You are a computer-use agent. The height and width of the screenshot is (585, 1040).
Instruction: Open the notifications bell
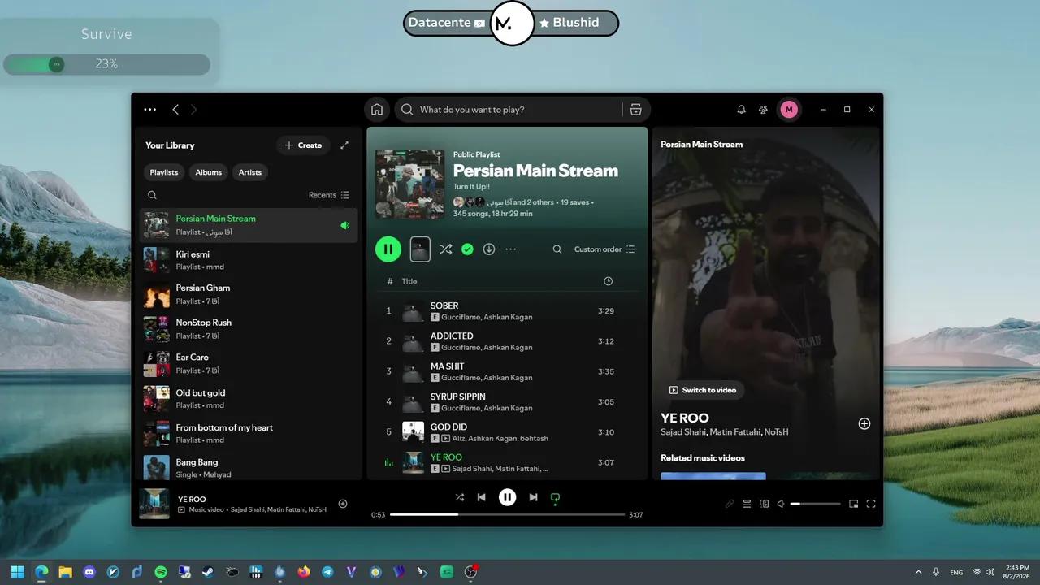[741, 110]
